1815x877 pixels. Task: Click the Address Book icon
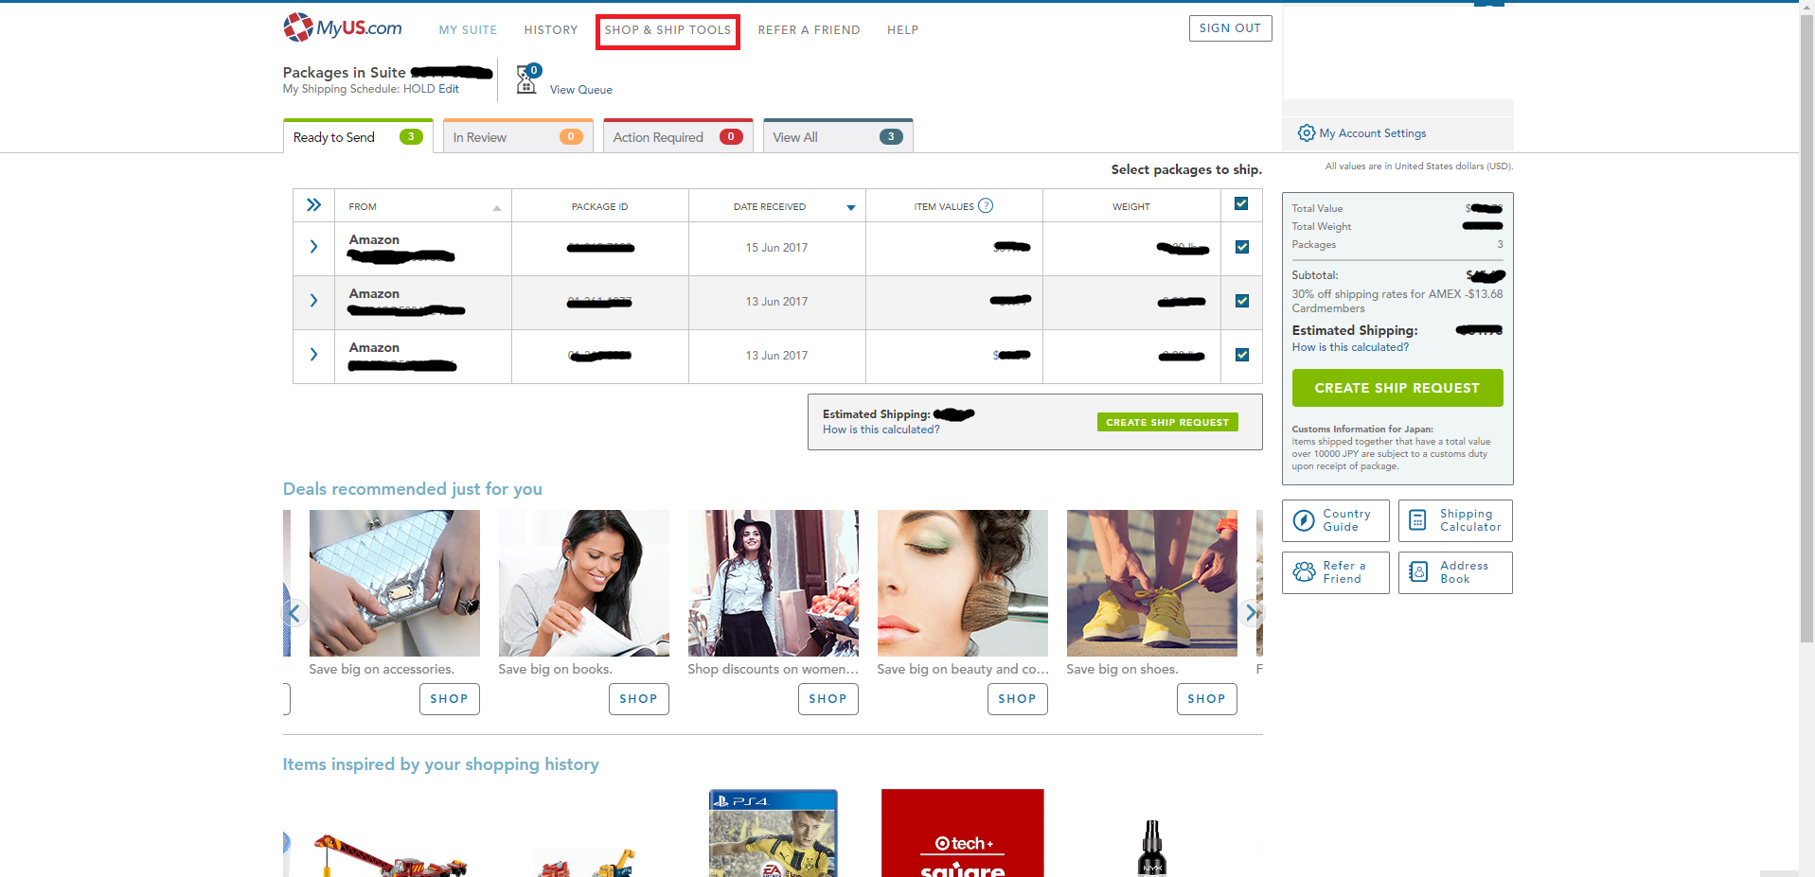click(x=1417, y=572)
